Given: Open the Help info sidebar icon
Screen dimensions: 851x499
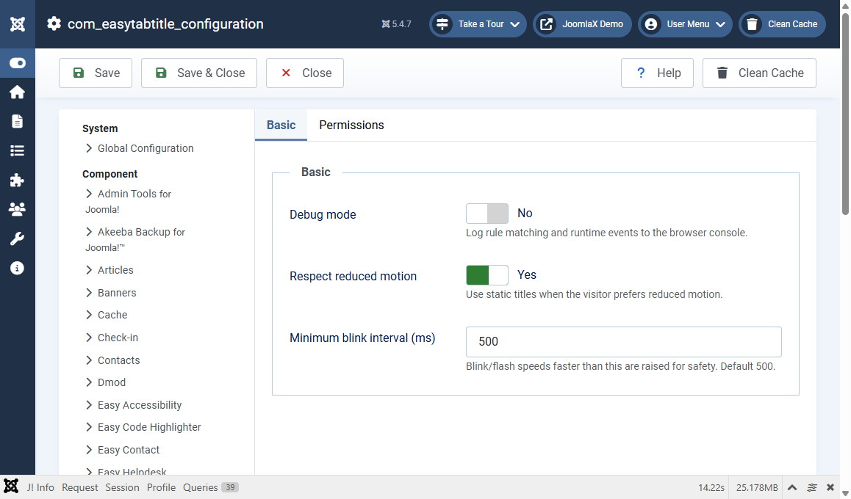Looking at the screenshot, I should coord(18,268).
